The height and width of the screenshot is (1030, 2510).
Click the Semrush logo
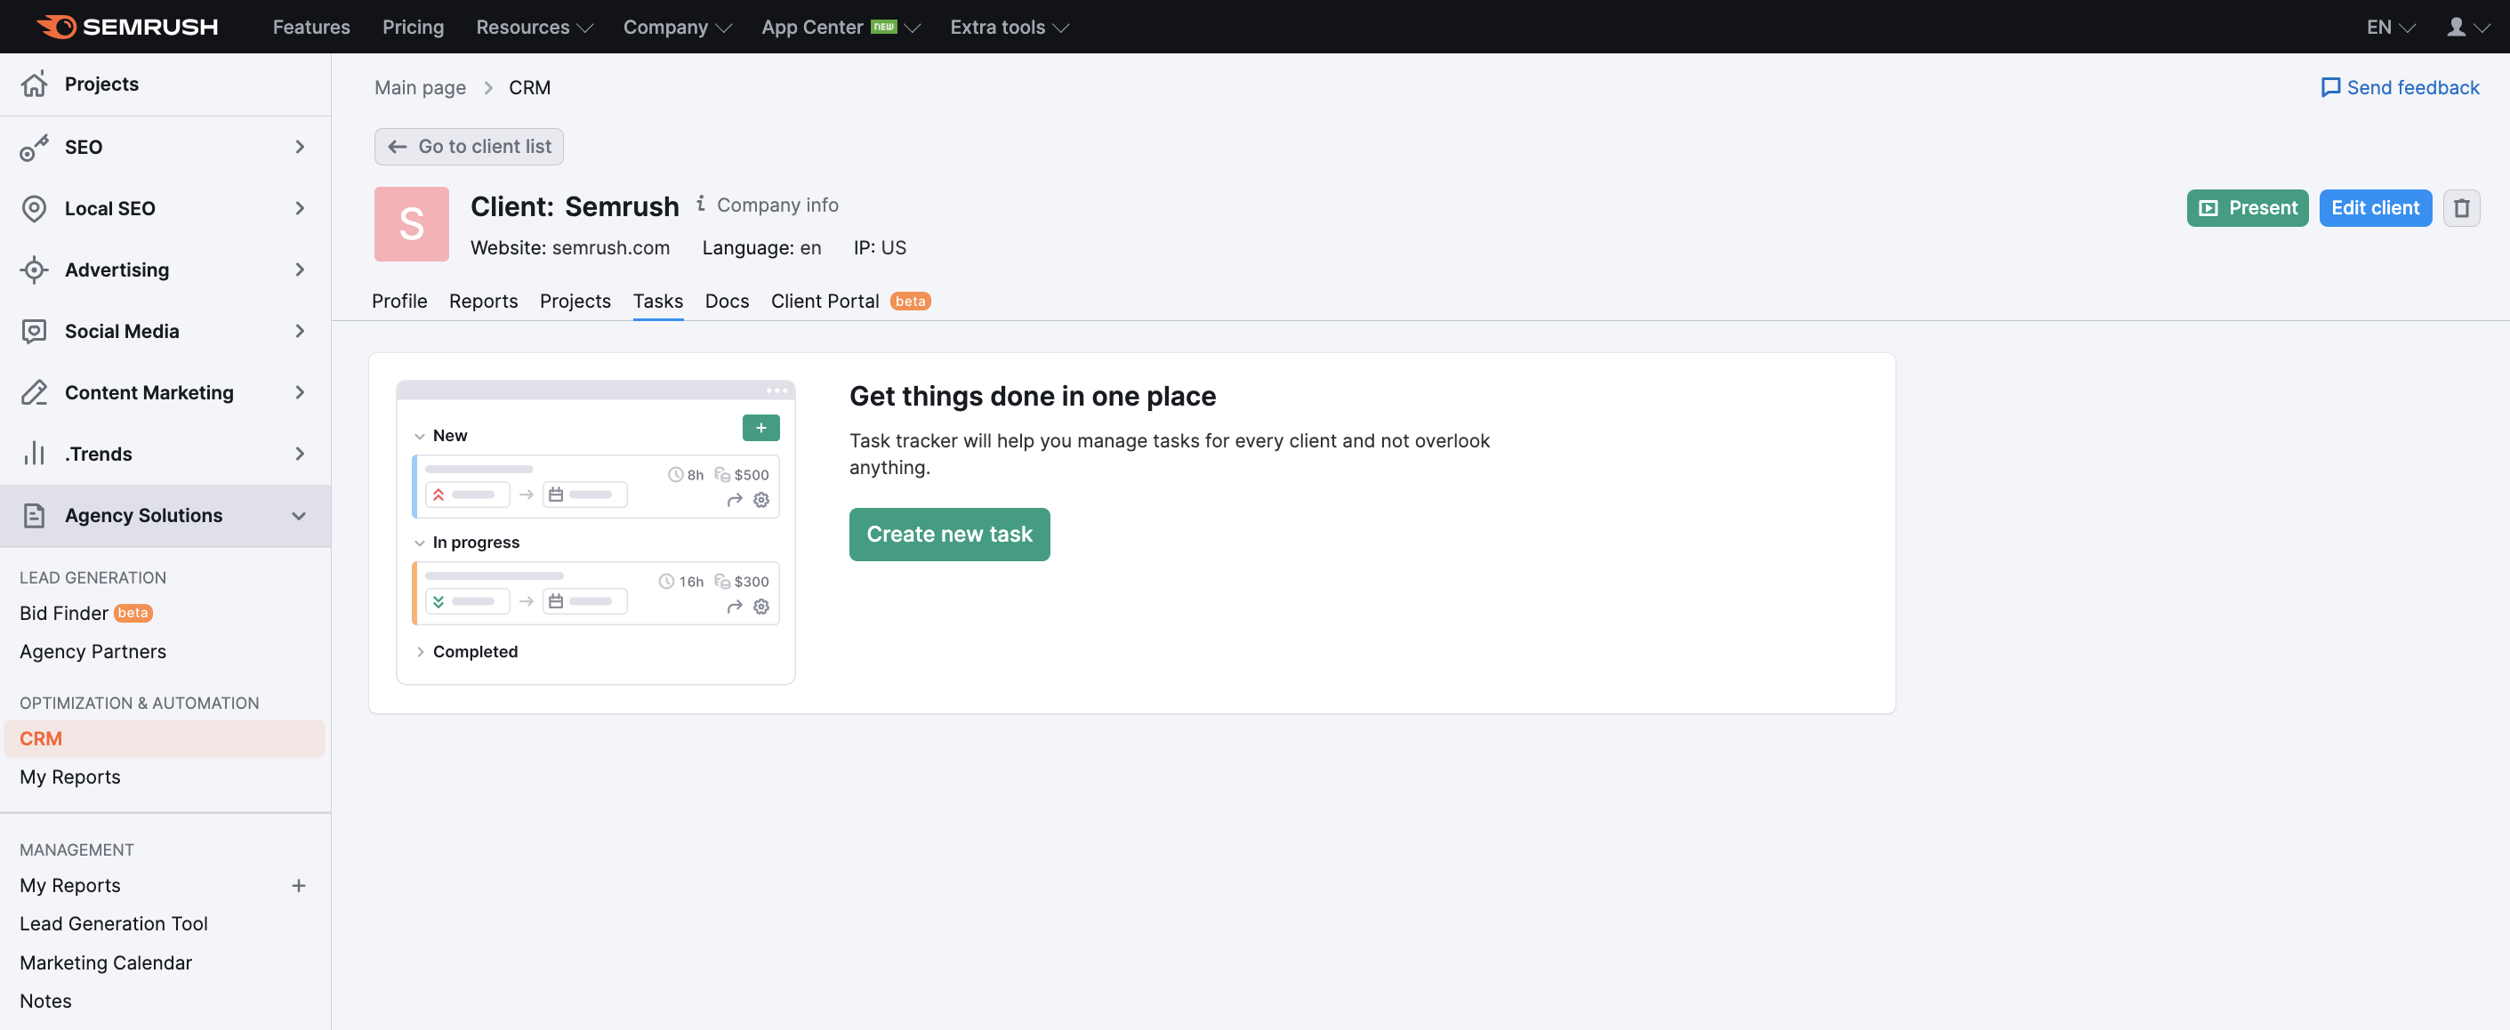pyautogui.click(x=128, y=27)
